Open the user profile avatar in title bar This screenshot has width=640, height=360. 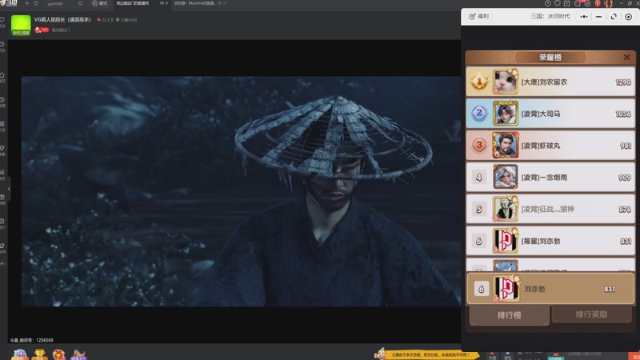pyautogui.click(x=608, y=3)
